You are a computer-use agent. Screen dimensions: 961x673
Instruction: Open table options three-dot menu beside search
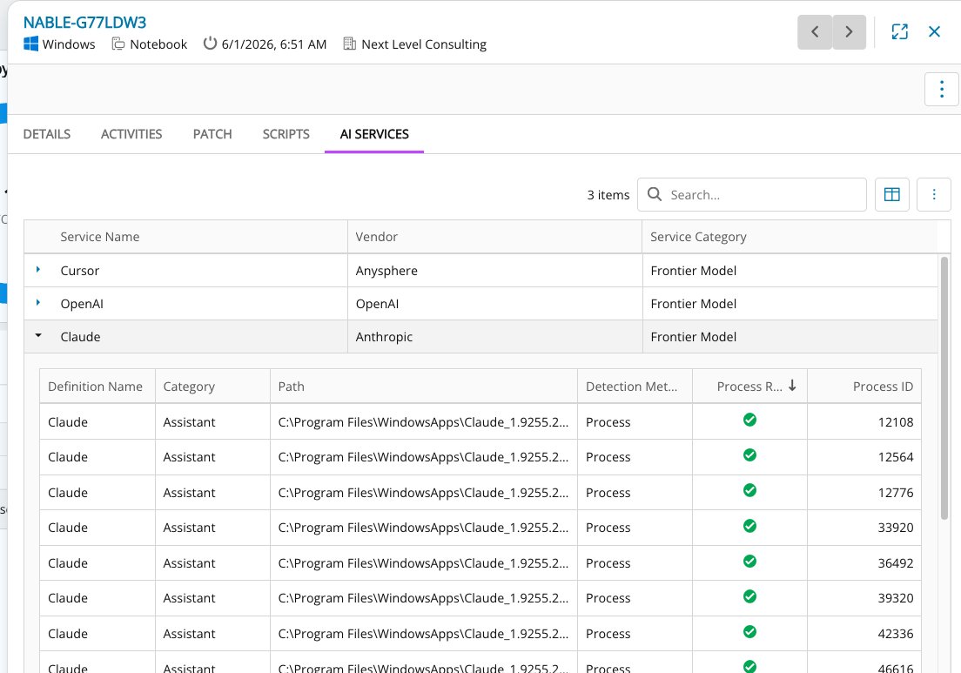pos(933,195)
